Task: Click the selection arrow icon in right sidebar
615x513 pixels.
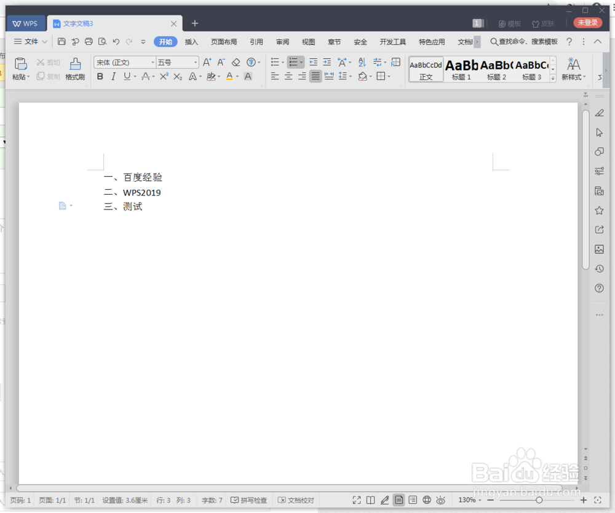Action: point(599,133)
